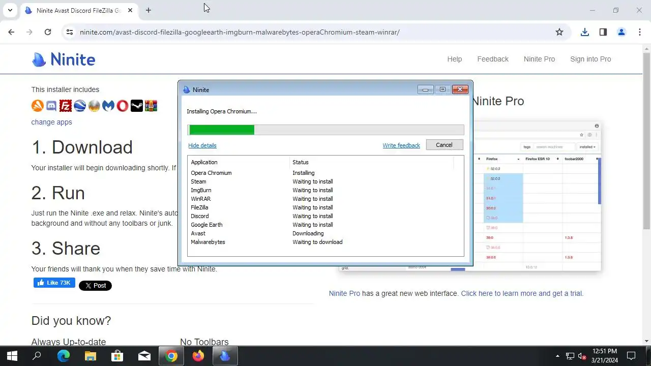The height and width of the screenshot is (366, 651).
Task: Switch to Firefox on the taskbar
Action: pyautogui.click(x=198, y=356)
